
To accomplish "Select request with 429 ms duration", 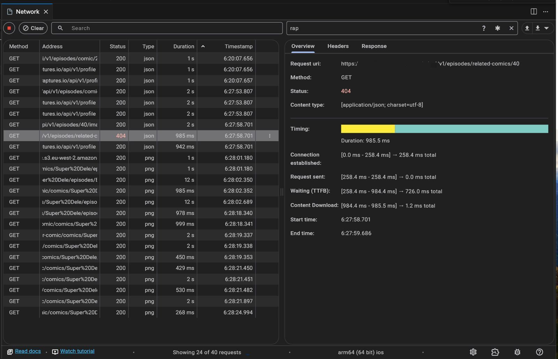I will (141, 268).
